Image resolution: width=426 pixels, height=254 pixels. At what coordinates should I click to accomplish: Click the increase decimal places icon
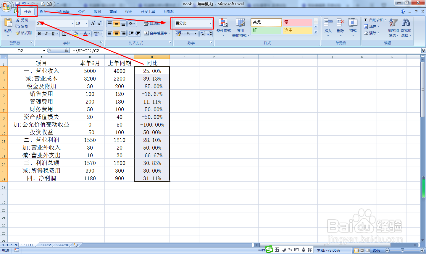point(203,34)
